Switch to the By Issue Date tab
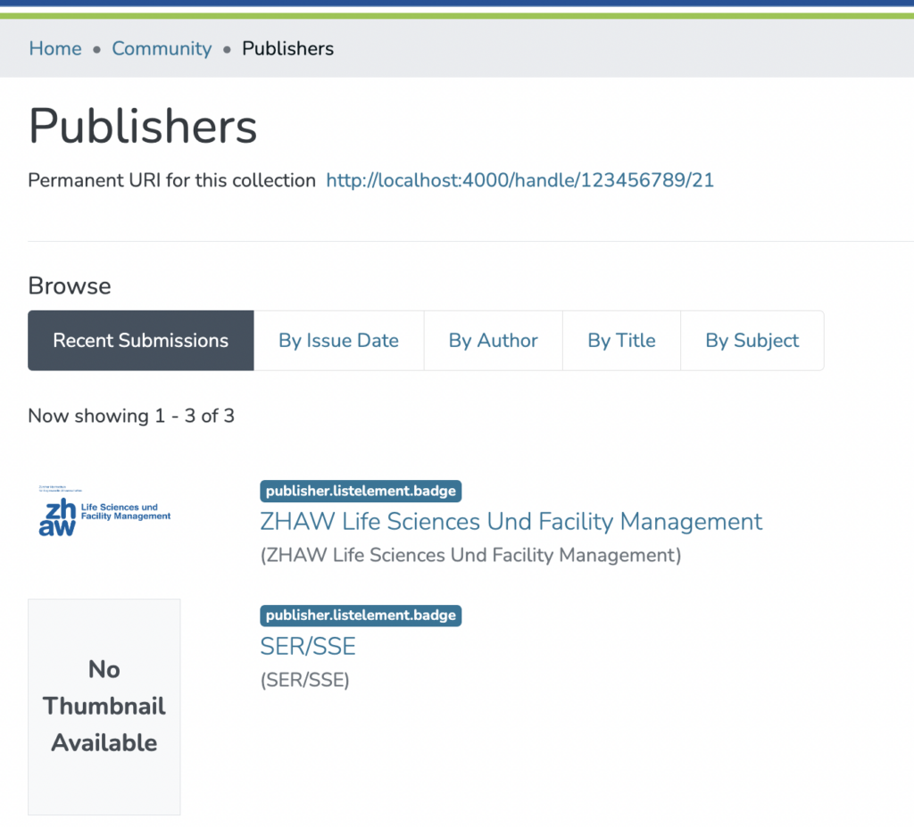 point(338,341)
